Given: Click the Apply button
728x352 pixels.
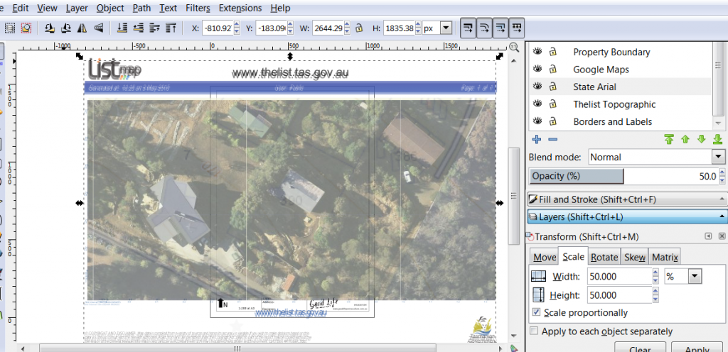Looking at the screenshot, I should coord(697,348).
